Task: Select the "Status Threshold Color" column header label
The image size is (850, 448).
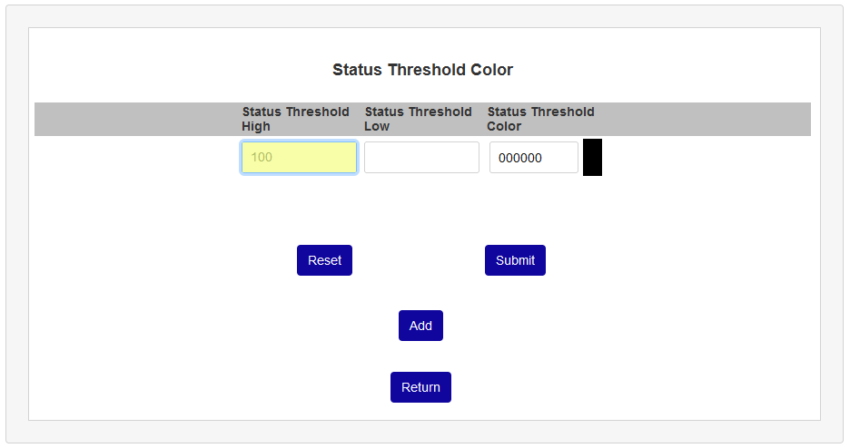Action: pos(540,119)
